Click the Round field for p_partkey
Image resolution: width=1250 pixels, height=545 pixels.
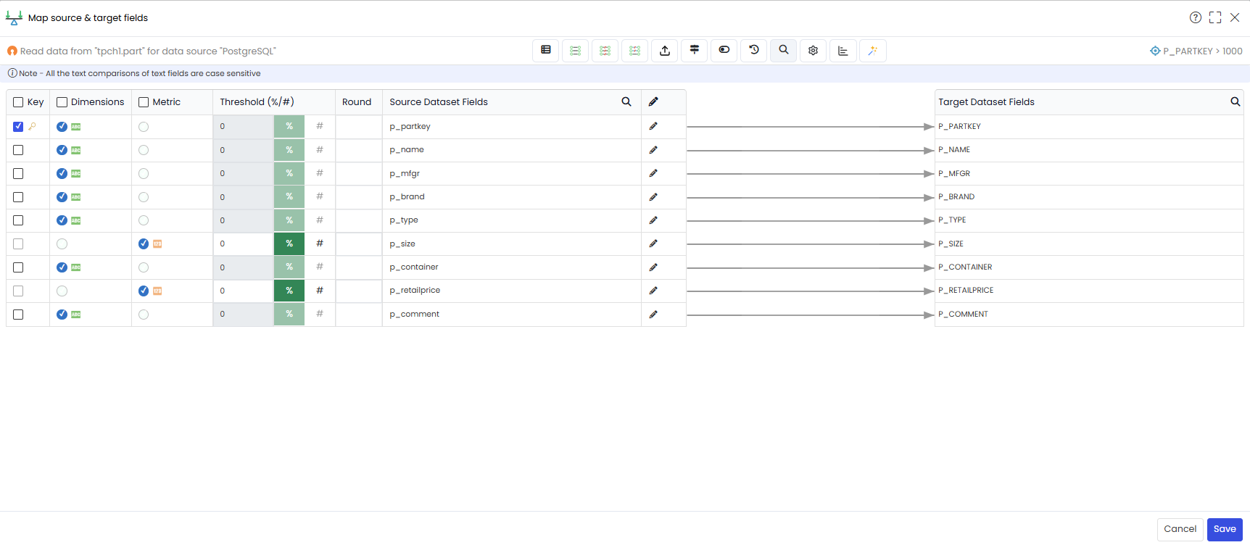[x=359, y=127]
